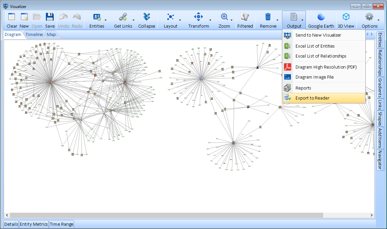This screenshot has height=229, width=387.
Task: Create a New diagram via toolbar
Action: click(24, 17)
